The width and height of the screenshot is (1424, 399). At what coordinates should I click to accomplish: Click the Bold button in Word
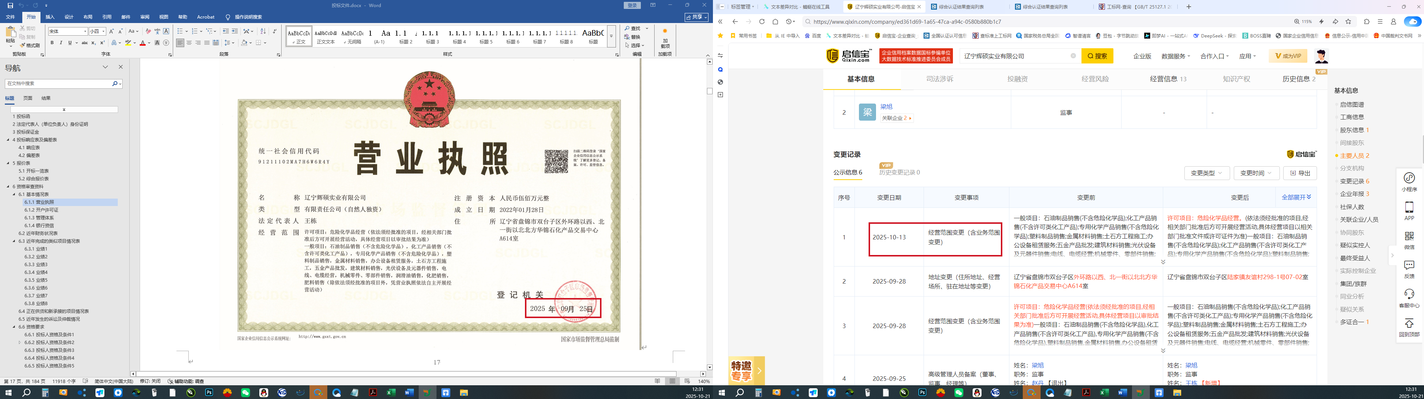(x=52, y=43)
